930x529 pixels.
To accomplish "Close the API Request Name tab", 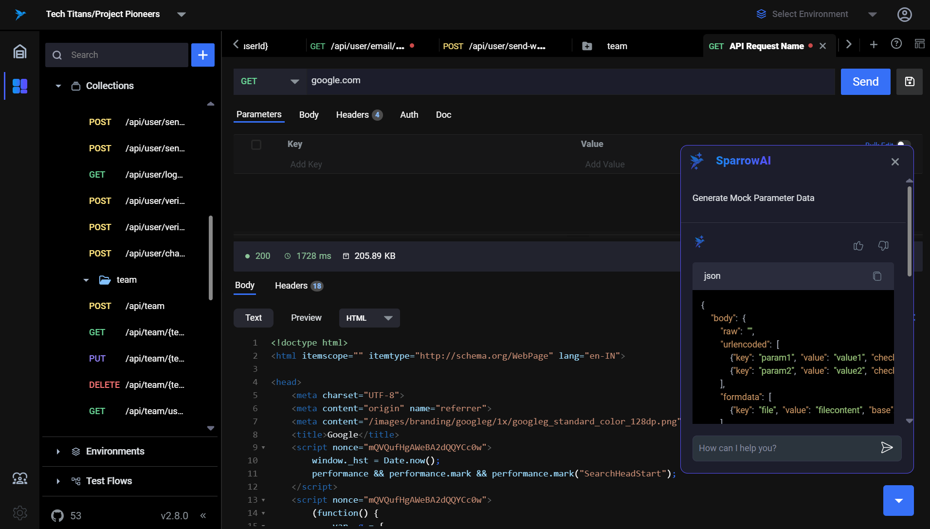I will pyautogui.click(x=822, y=46).
